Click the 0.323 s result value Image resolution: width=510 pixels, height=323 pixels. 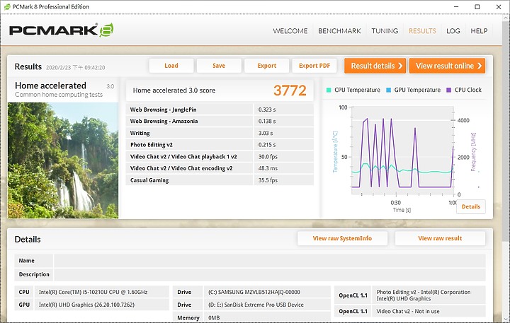267,110
